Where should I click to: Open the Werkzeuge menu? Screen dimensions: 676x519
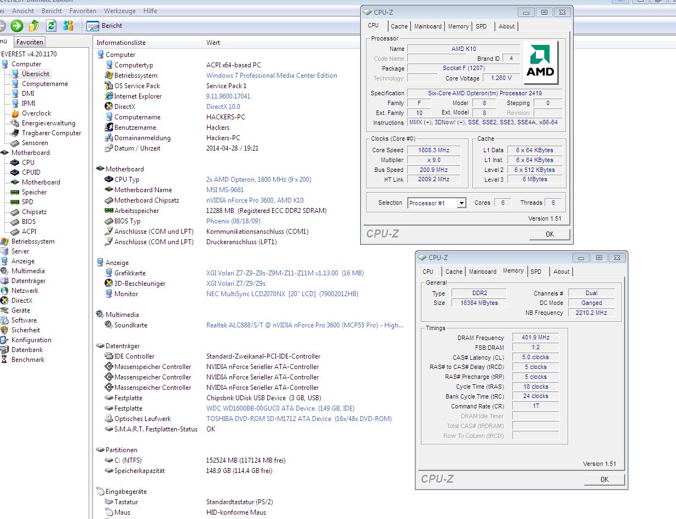click(x=119, y=11)
